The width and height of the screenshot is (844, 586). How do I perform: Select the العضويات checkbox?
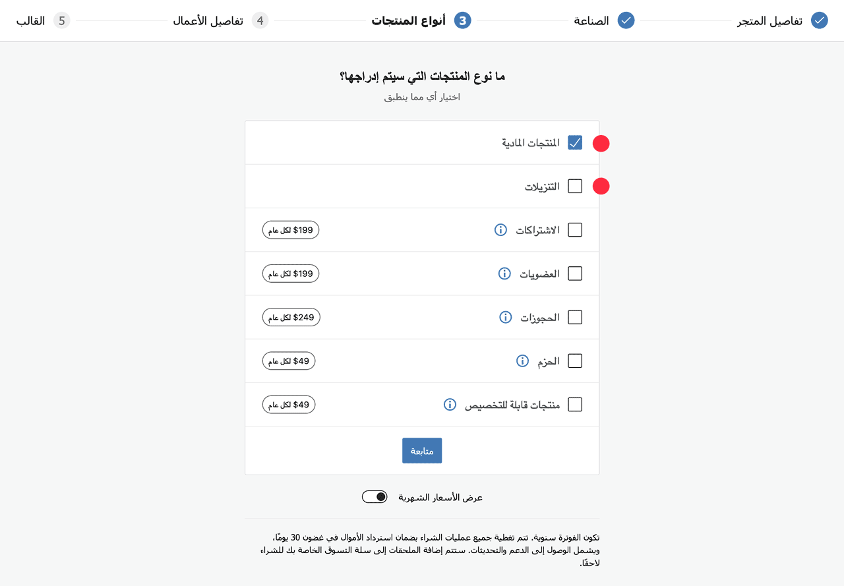coord(575,274)
